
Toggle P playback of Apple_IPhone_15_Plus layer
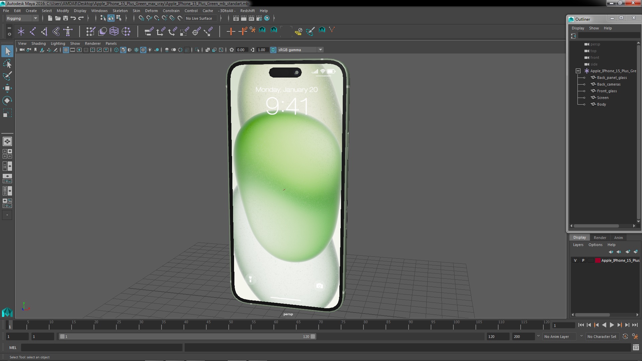point(583,260)
